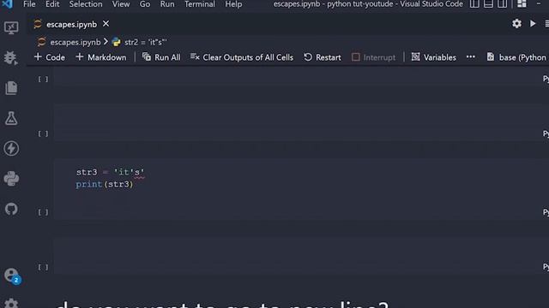Close the escapes.ipynb tab
This screenshot has height=308, width=549.
click(x=106, y=24)
